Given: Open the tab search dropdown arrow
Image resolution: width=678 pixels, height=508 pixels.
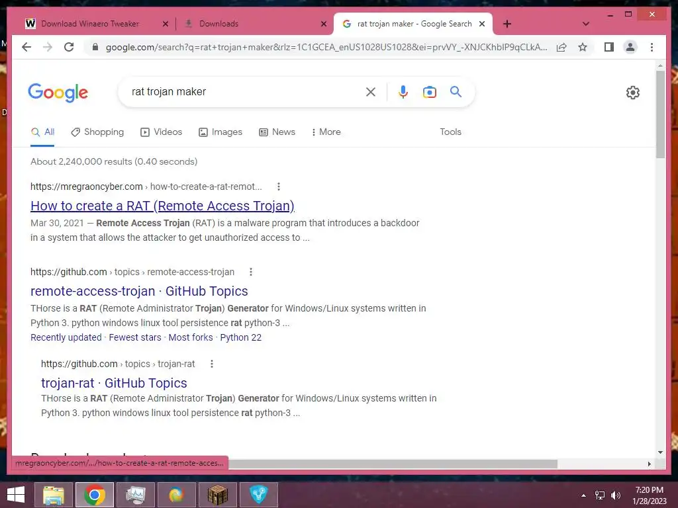Looking at the screenshot, I should coord(585,24).
